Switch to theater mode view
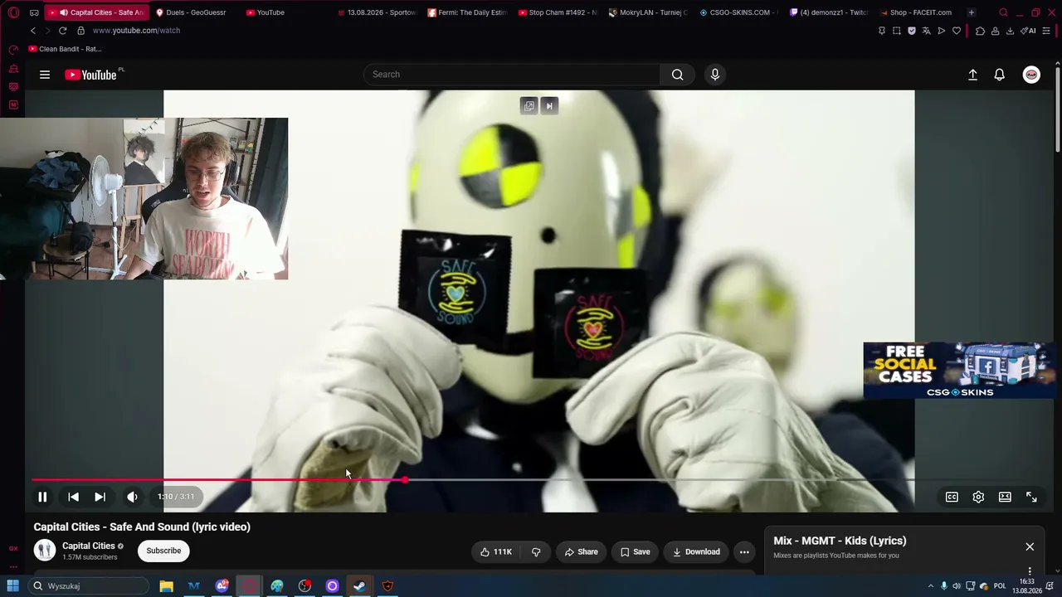 tap(1005, 497)
